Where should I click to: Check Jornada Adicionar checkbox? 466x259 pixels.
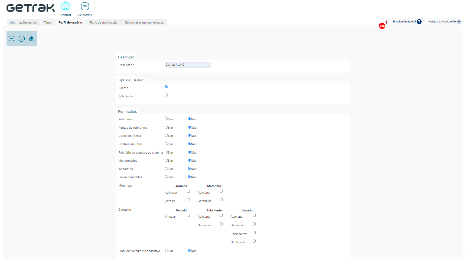click(x=188, y=191)
